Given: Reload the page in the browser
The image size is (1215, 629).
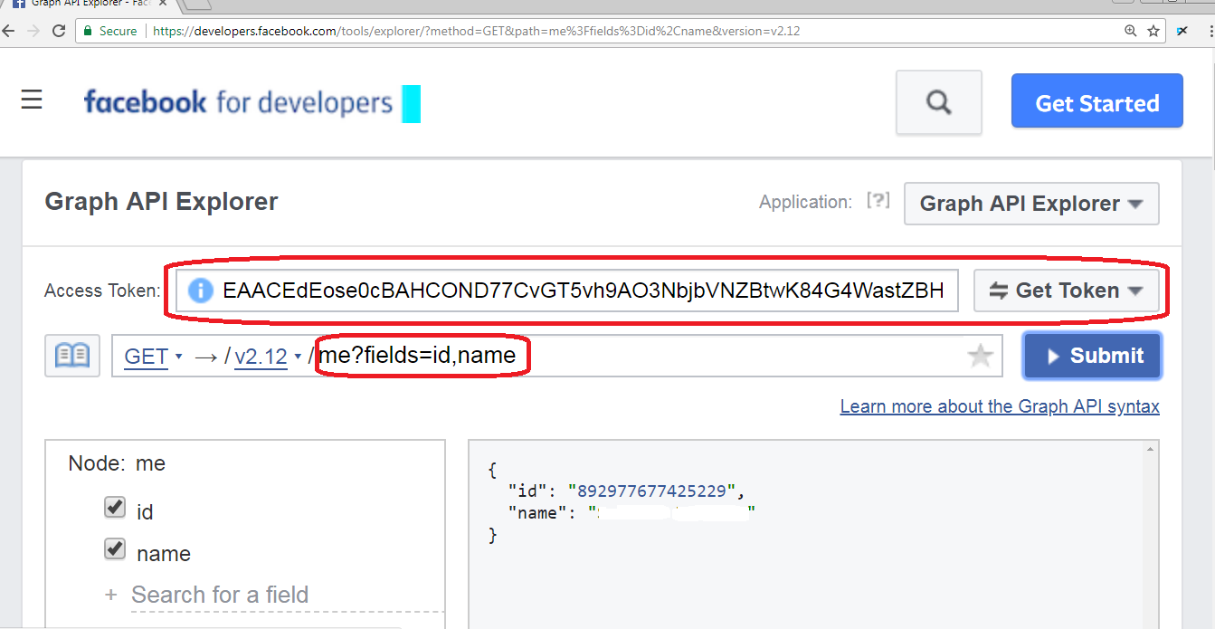Looking at the screenshot, I should click(59, 31).
